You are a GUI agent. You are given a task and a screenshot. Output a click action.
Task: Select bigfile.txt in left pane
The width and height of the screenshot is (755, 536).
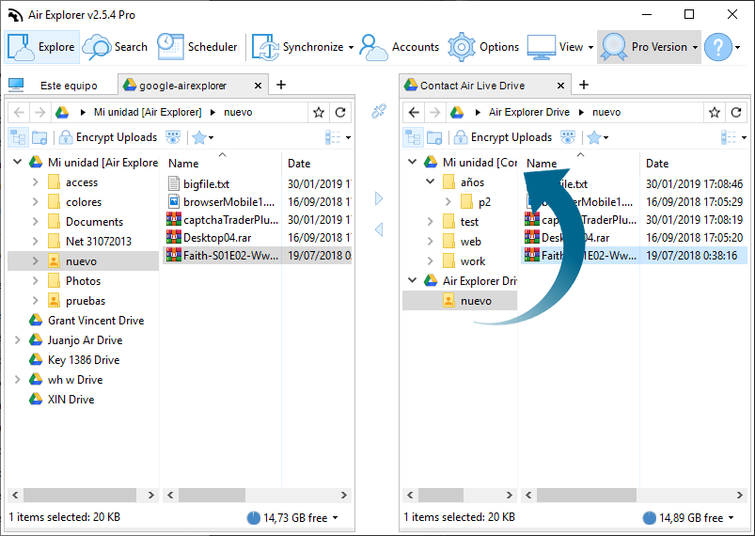206,184
